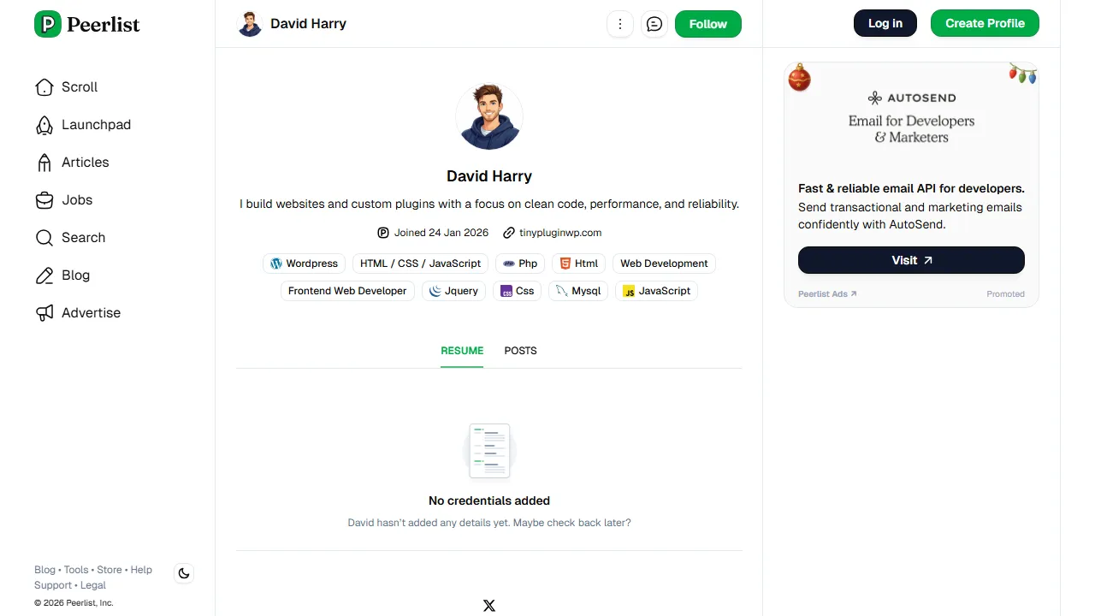The width and height of the screenshot is (1095, 616).
Task: Visit the AutoSend advertised site
Action: 910,260
